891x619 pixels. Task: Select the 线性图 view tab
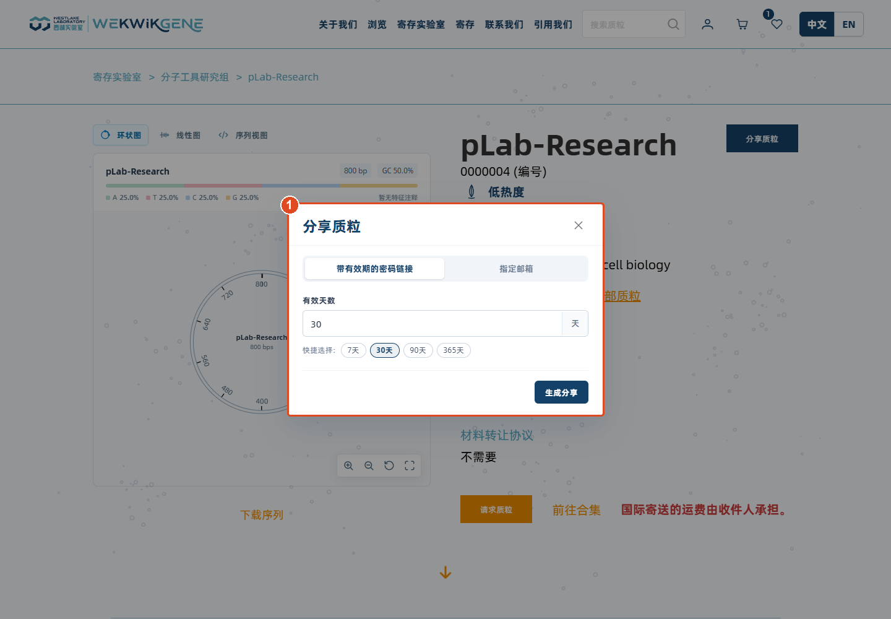[180, 135]
